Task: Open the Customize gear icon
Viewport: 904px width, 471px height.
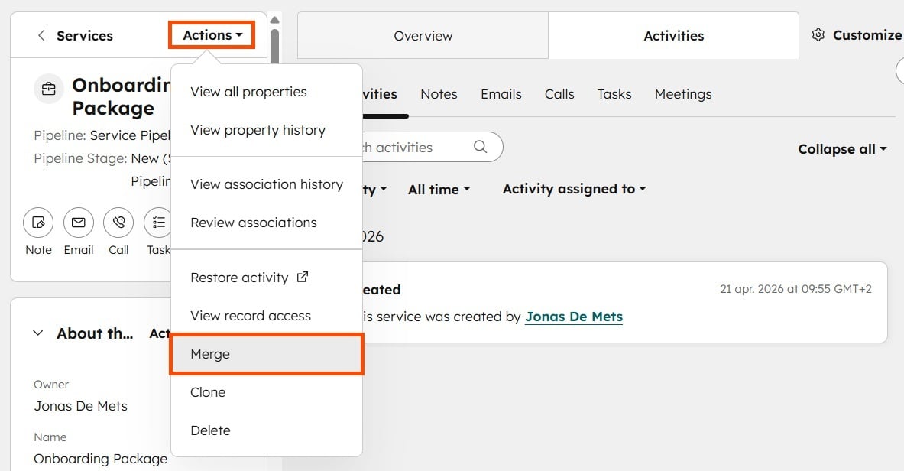Action: [x=818, y=34]
